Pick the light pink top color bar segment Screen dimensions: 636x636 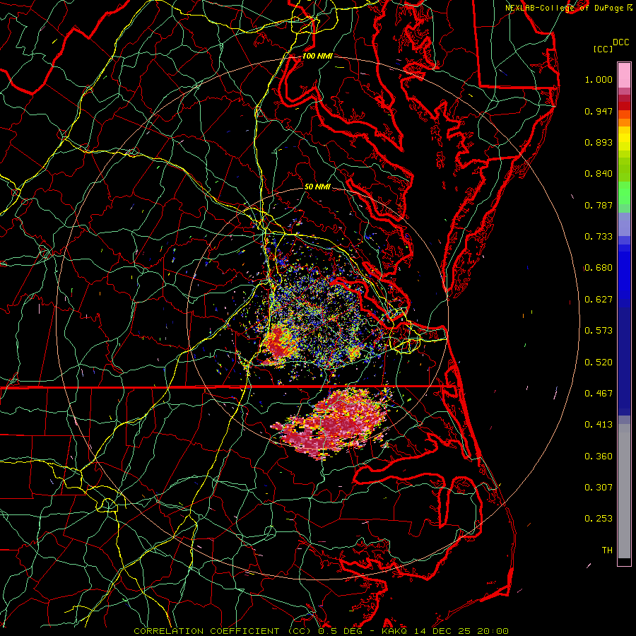click(624, 76)
